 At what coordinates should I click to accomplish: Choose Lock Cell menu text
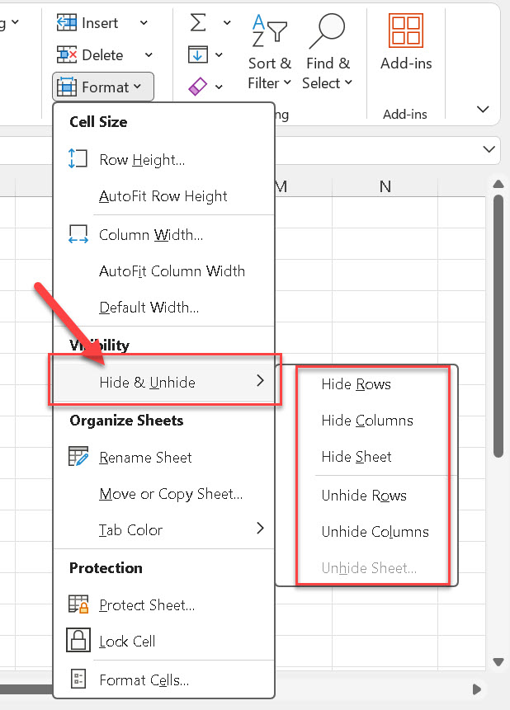(127, 642)
